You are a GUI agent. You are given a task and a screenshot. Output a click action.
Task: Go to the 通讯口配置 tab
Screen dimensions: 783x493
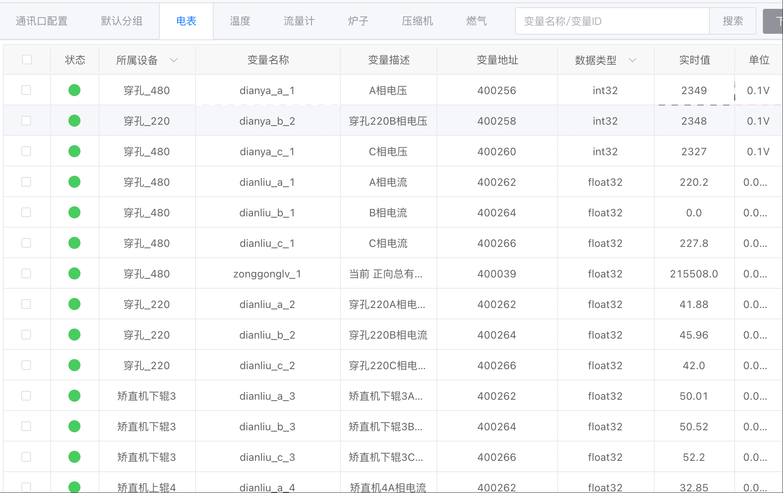42,21
